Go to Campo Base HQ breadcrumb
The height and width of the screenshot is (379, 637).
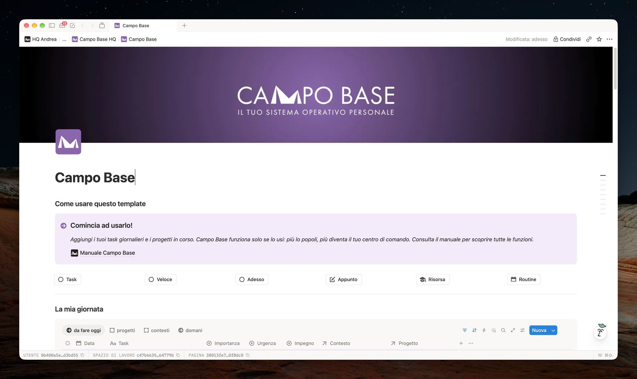click(94, 39)
